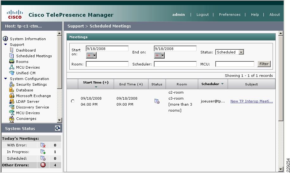Click sidebar scrollbar up arrow
Viewport: 290px width, 173px height.
(x=60, y=33)
